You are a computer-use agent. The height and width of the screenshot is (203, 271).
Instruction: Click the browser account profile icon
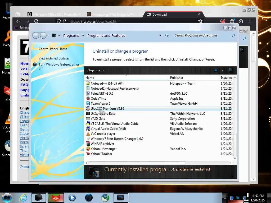pos(232,21)
